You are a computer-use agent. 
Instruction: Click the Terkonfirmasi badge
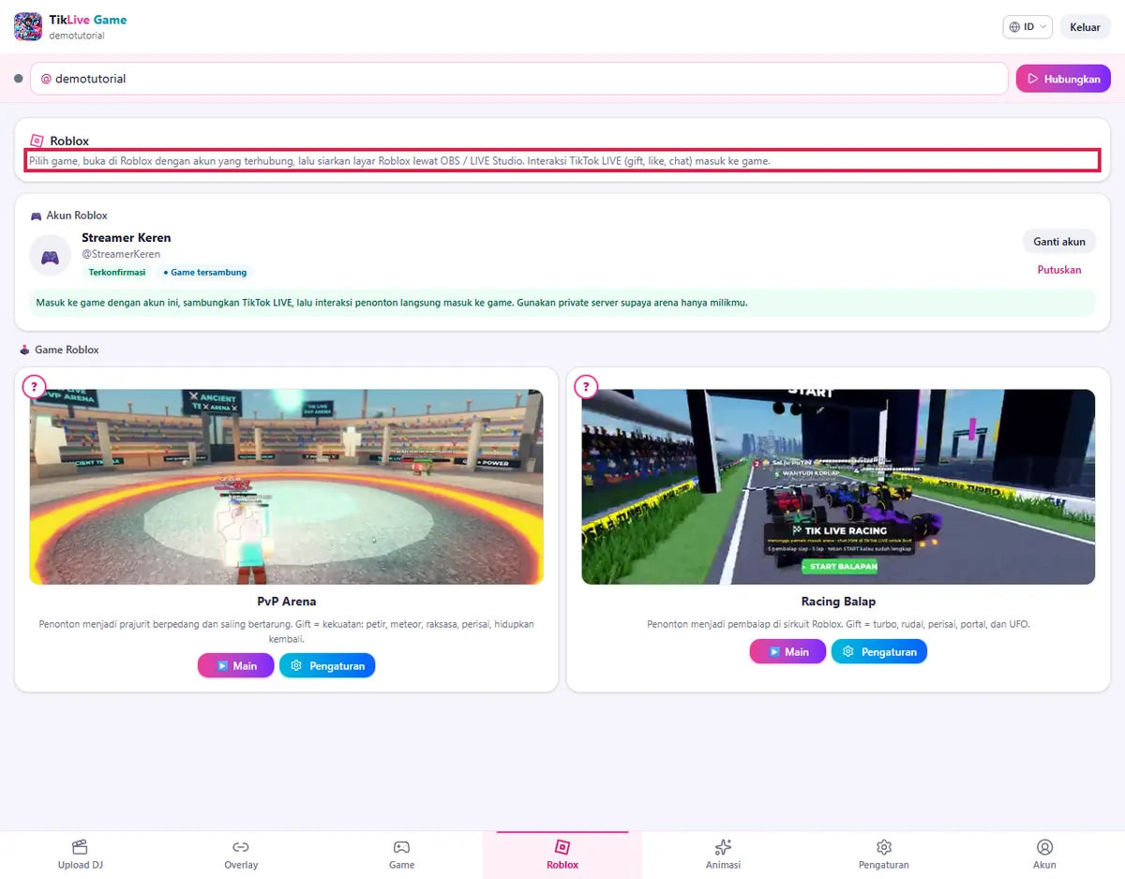(x=117, y=272)
